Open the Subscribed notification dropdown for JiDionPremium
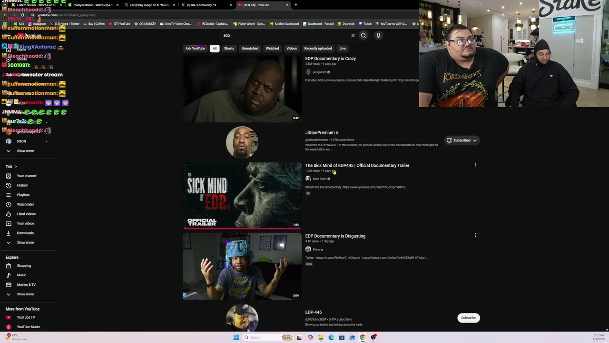Screen dimensions: 609x343 [x=462, y=141]
